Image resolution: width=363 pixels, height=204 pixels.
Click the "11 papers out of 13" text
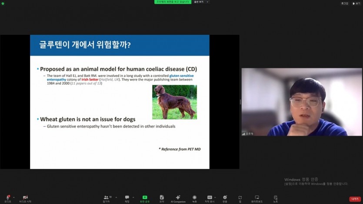click(x=87, y=84)
